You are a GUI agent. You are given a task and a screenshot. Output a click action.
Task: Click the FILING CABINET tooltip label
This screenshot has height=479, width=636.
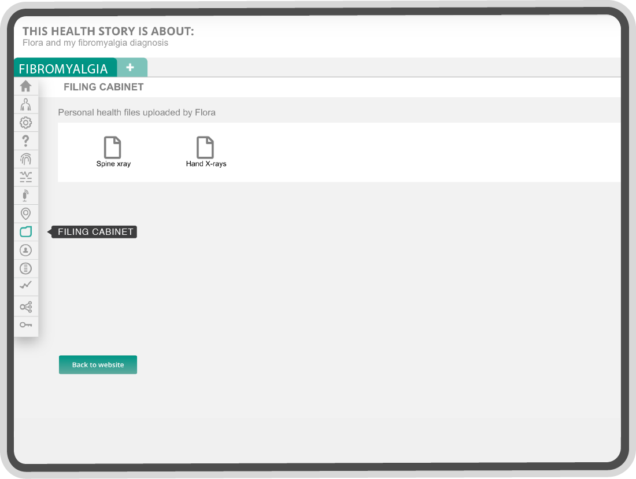(94, 232)
